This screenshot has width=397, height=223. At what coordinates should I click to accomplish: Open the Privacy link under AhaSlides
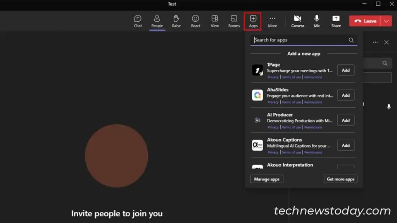coord(273,102)
